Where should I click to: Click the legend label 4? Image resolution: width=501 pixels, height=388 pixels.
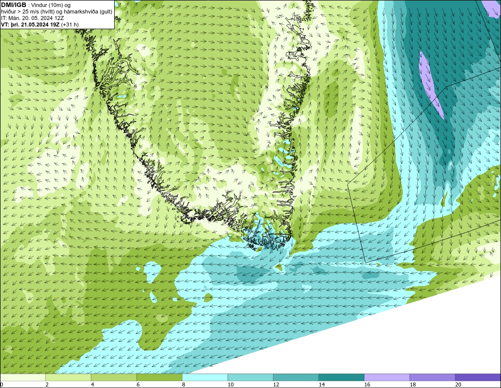93,384
